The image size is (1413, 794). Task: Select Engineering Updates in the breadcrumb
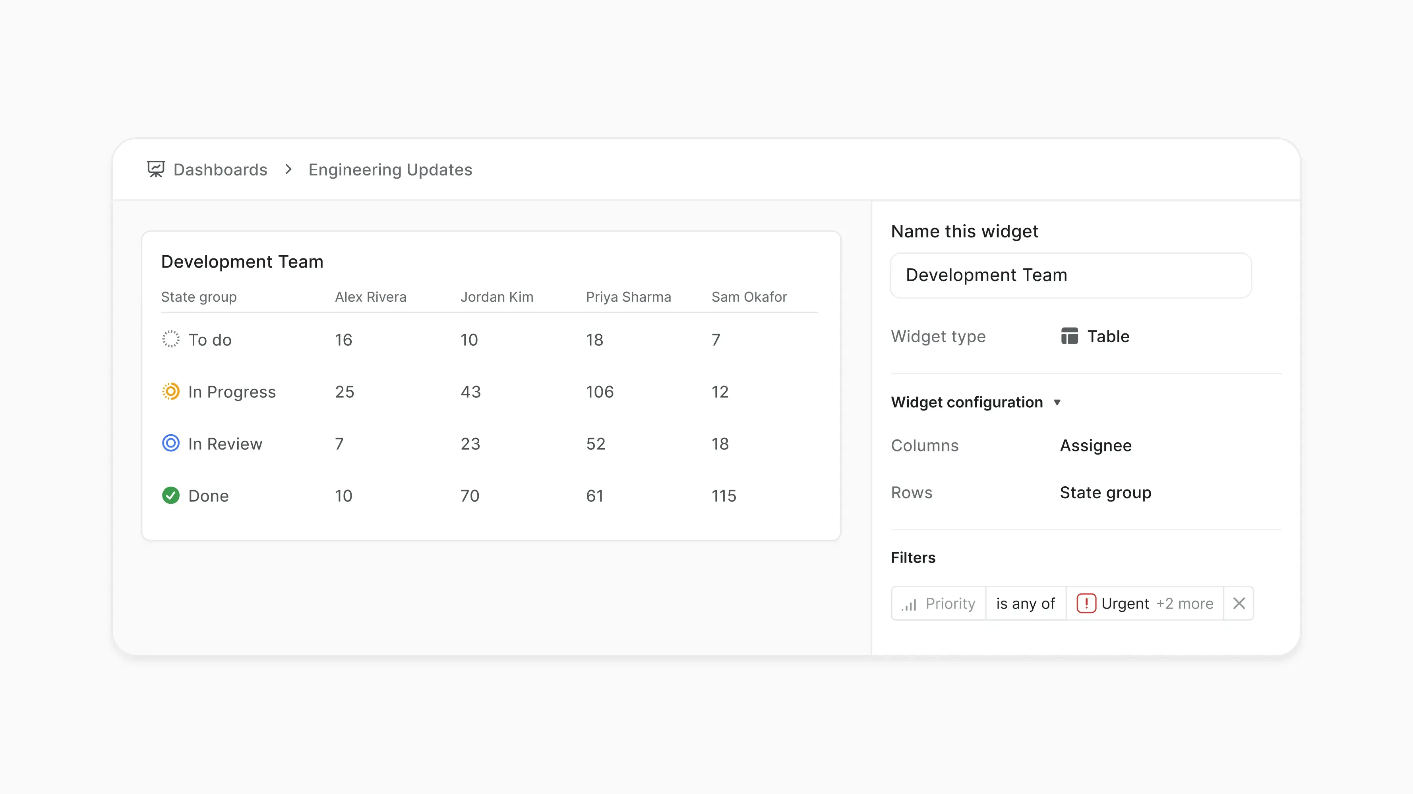pyautogui.click(x=390, y=170)
